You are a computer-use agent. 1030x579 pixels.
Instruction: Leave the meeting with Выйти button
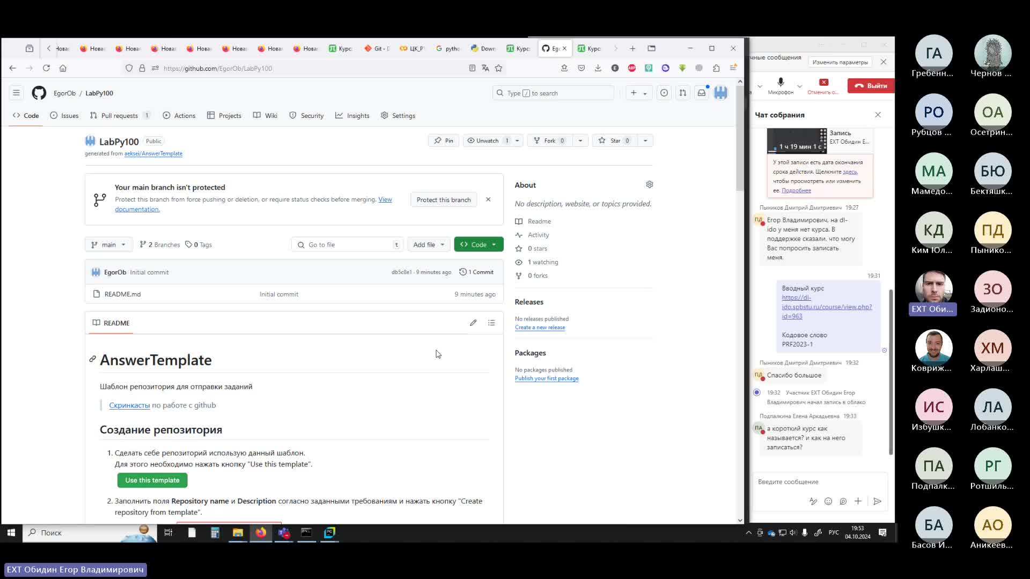[871, 85]
